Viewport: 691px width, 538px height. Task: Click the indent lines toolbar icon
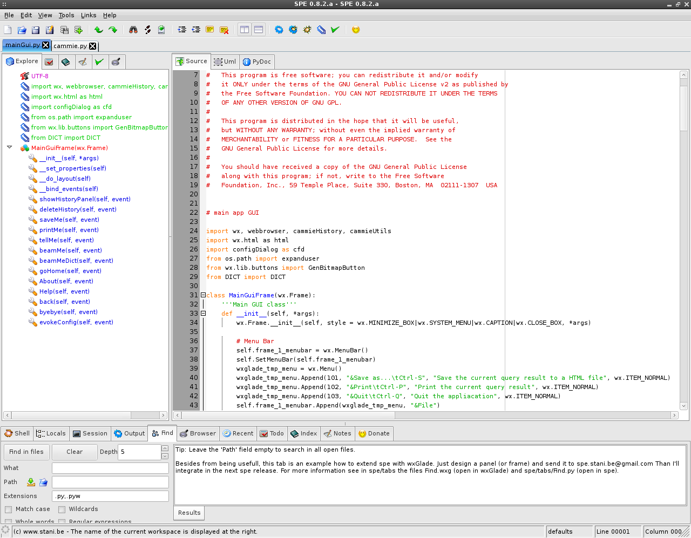point(182,30)
